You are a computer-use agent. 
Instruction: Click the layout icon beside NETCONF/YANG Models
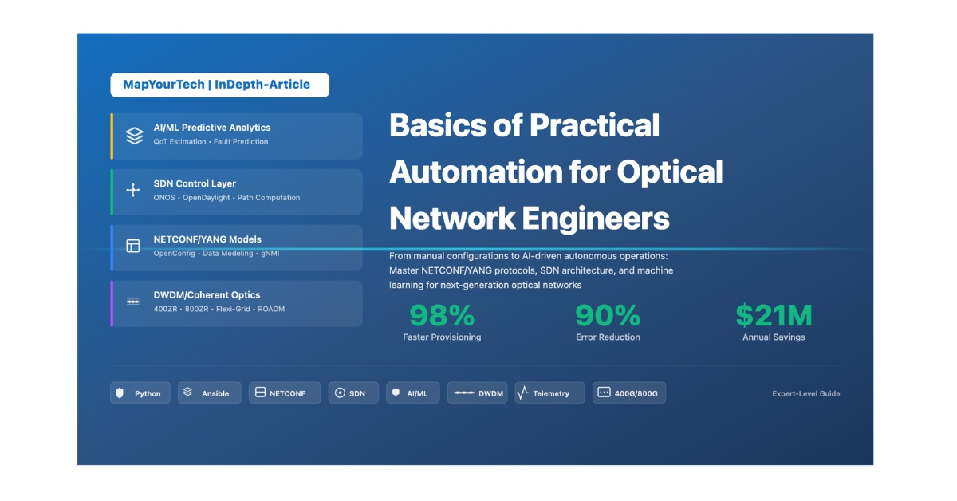coord(133,246)
